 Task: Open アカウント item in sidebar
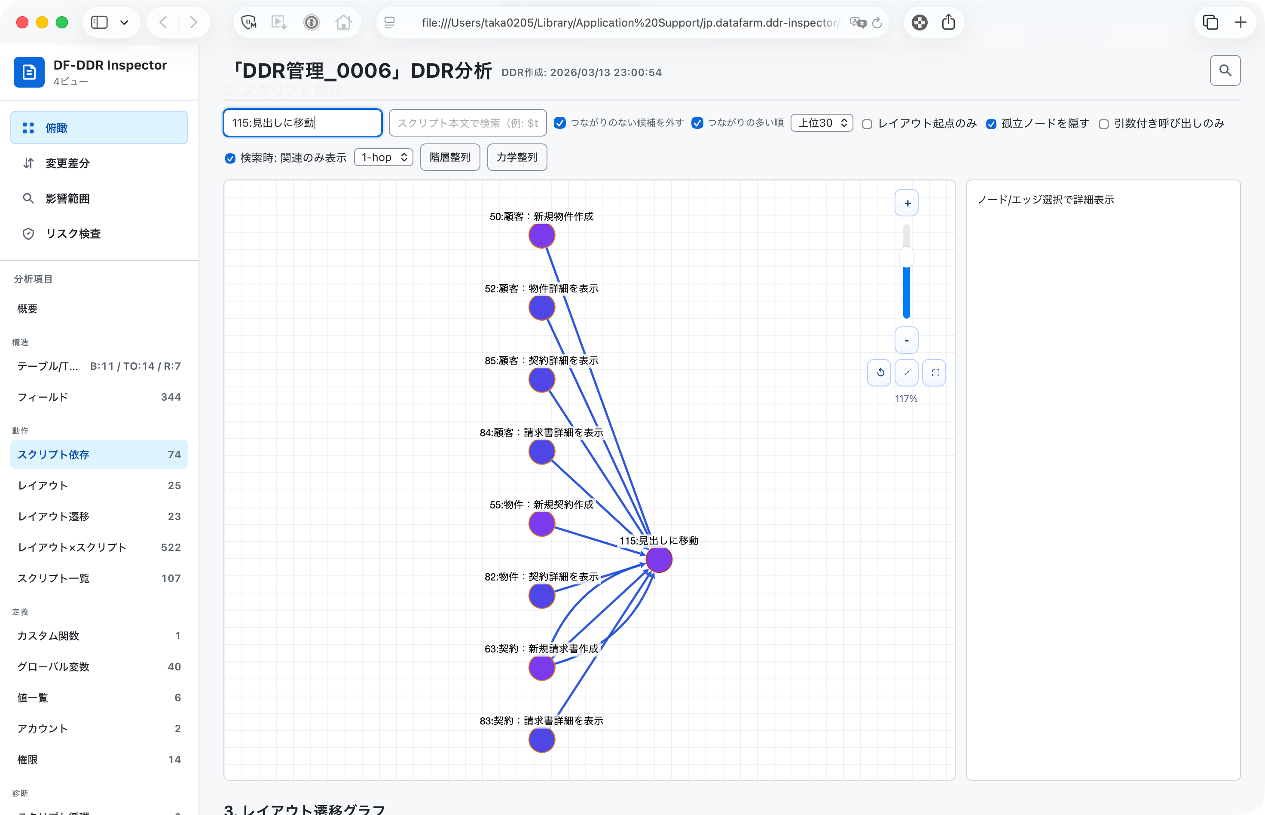(99, 728)
